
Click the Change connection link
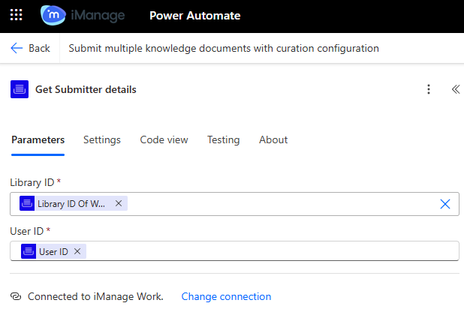click(226, 296)
